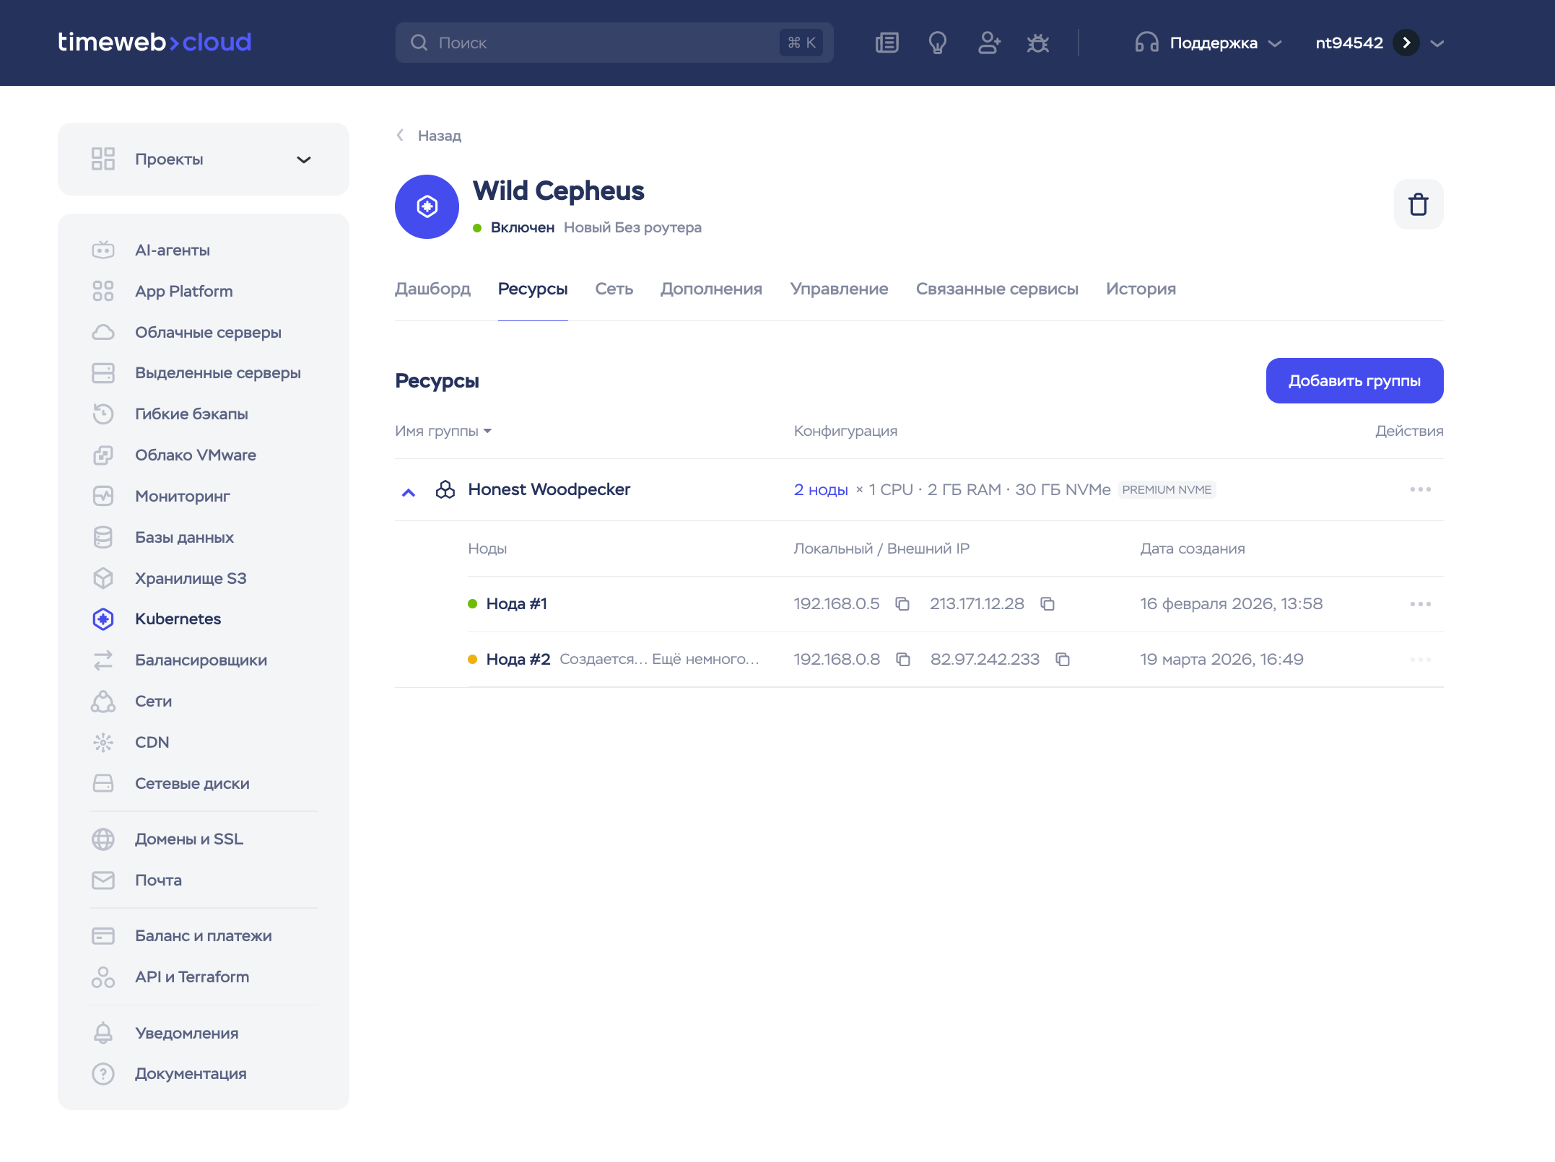Switch to the Управление tab
The width and height of the screenshot is (1555, 1162).
coord(839,289)
